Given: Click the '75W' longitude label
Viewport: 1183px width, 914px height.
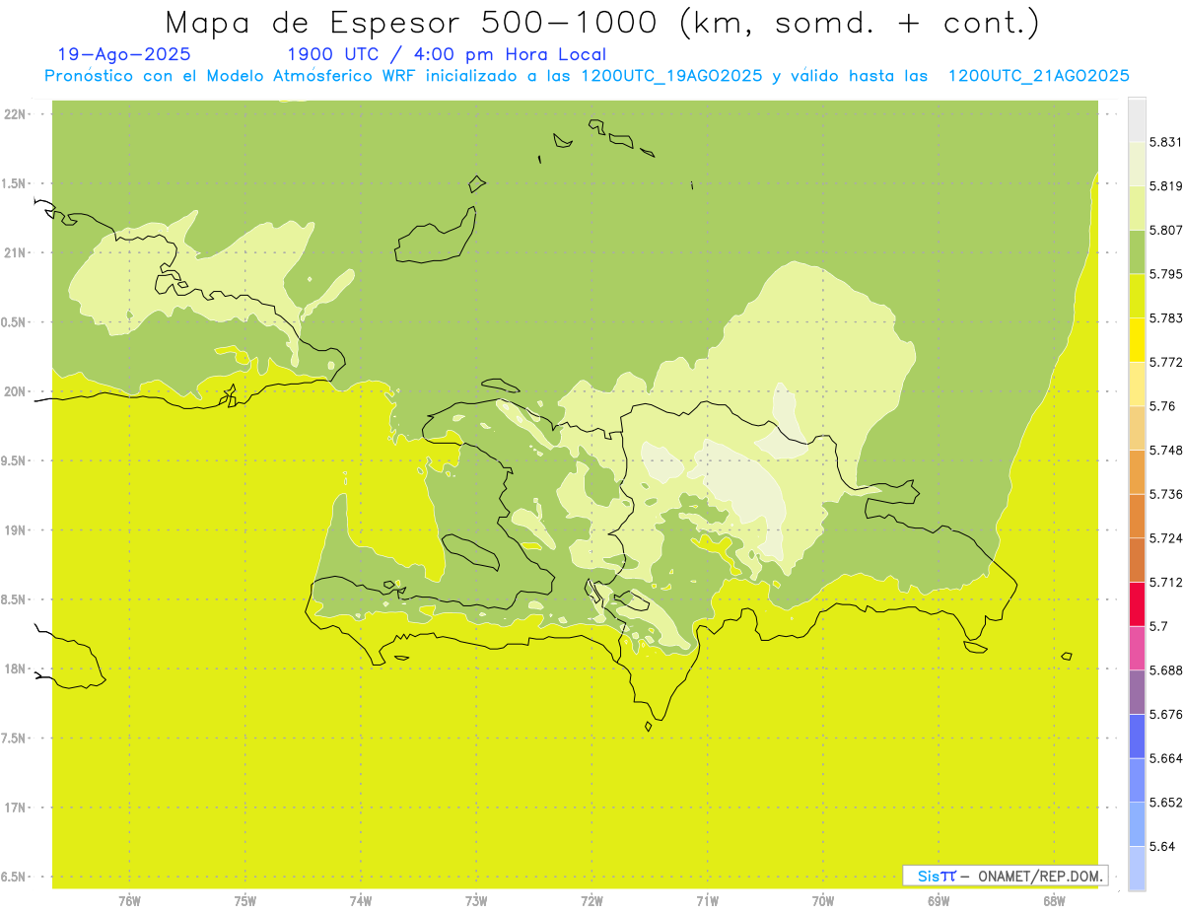Looking at the screenshot, I should [x=244, y=901].
